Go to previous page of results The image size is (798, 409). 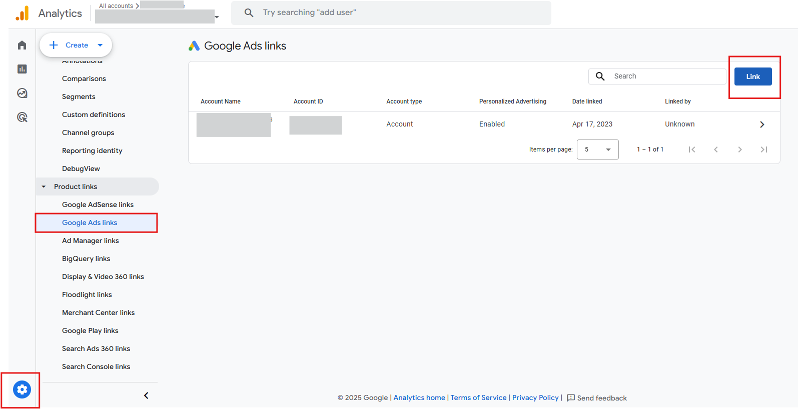(716, 149)
